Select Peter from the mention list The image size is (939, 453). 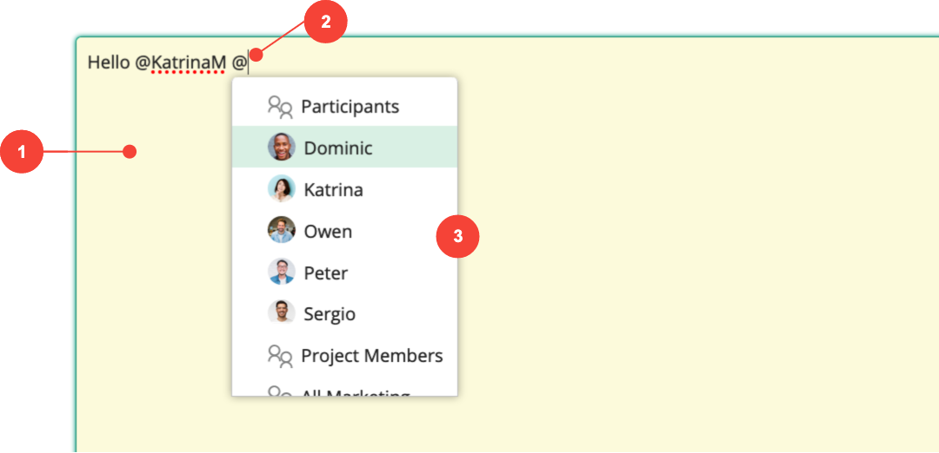pyautogui.click(x=344, y=272)
